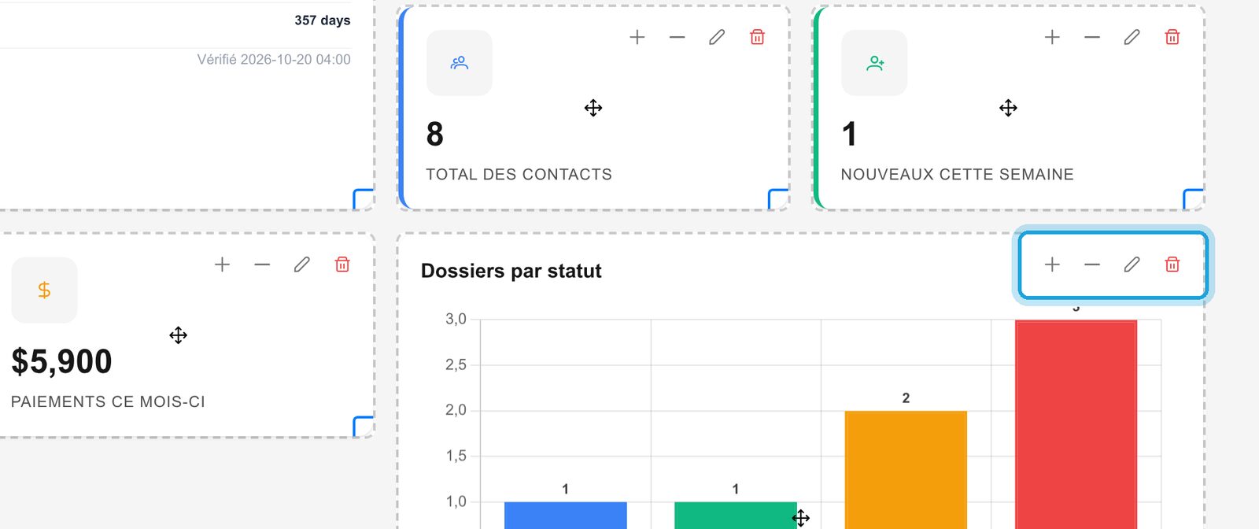
Task: Click minus icon on Nouveaux cette semaine card
Action: pyautogui.click(x=1092, y=37)
